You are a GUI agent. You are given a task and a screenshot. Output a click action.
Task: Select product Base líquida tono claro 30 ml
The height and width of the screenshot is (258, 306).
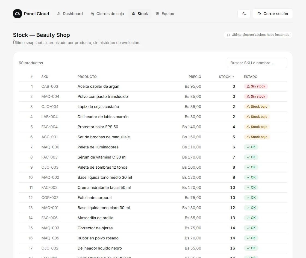(x=104, y=208)
